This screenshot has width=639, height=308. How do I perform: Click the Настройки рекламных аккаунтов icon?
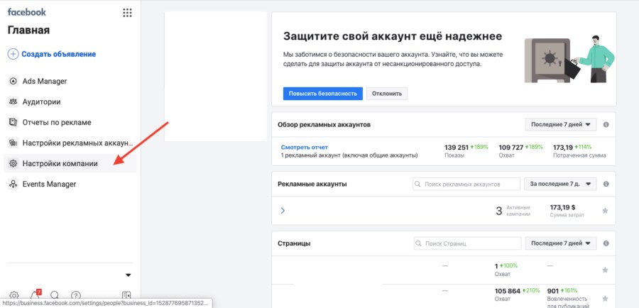[x=13, y=143]
